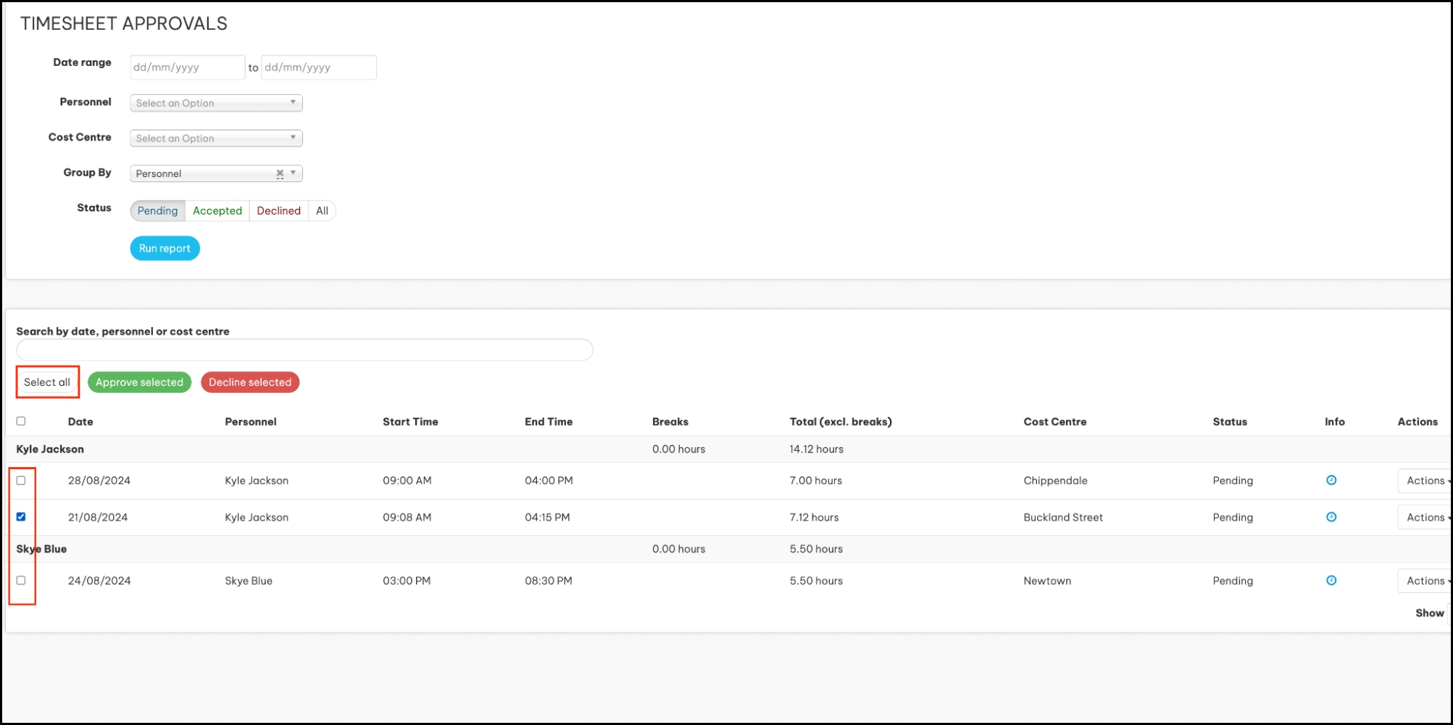This screenshot has height=725, width=1453.
Task: Switch status filter to Accepted
Action: (217, 211)
